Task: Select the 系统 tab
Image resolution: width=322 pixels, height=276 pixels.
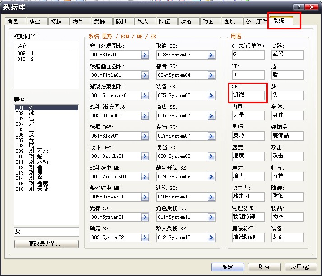Action: 281,21
